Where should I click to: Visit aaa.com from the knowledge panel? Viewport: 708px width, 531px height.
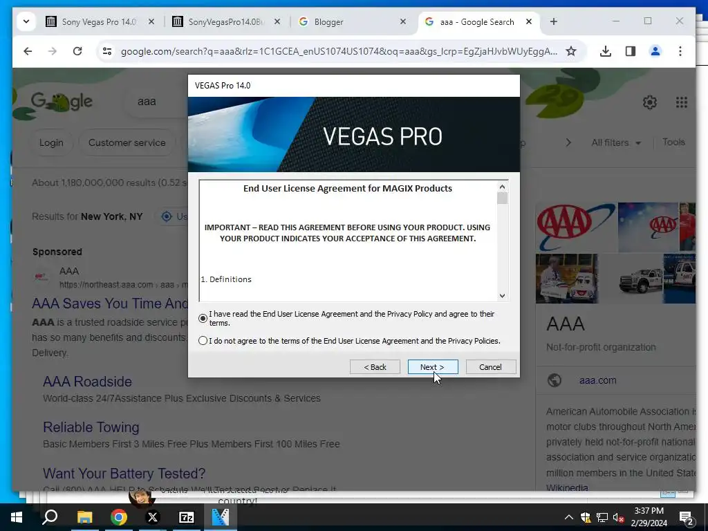pos(598,381)
